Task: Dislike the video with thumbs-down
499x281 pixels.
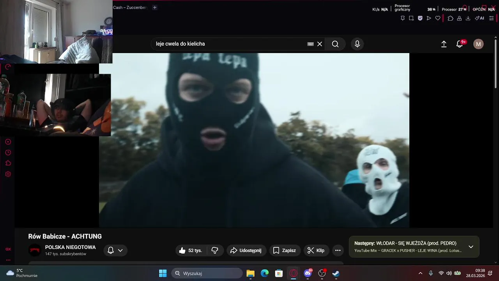Action: [x=215, y=251]
